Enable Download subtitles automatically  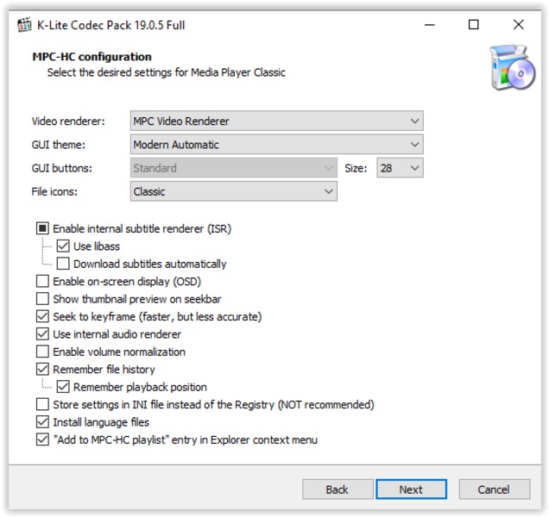pyautogui.click(x=63, y=264)
